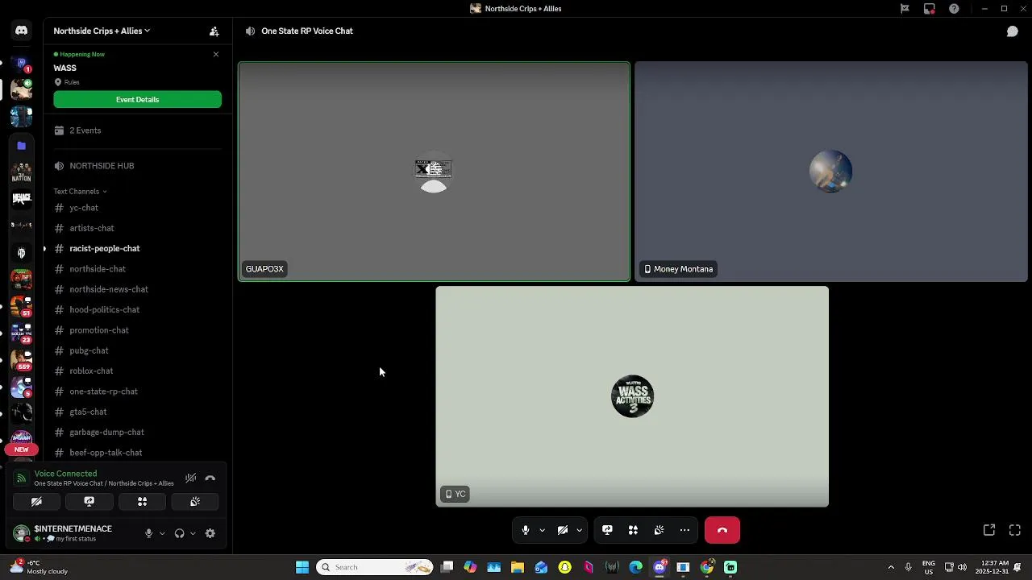This screenshot has height=580, width=1032.
Task: Select Money Montana video tile
Action: [831, 172]
